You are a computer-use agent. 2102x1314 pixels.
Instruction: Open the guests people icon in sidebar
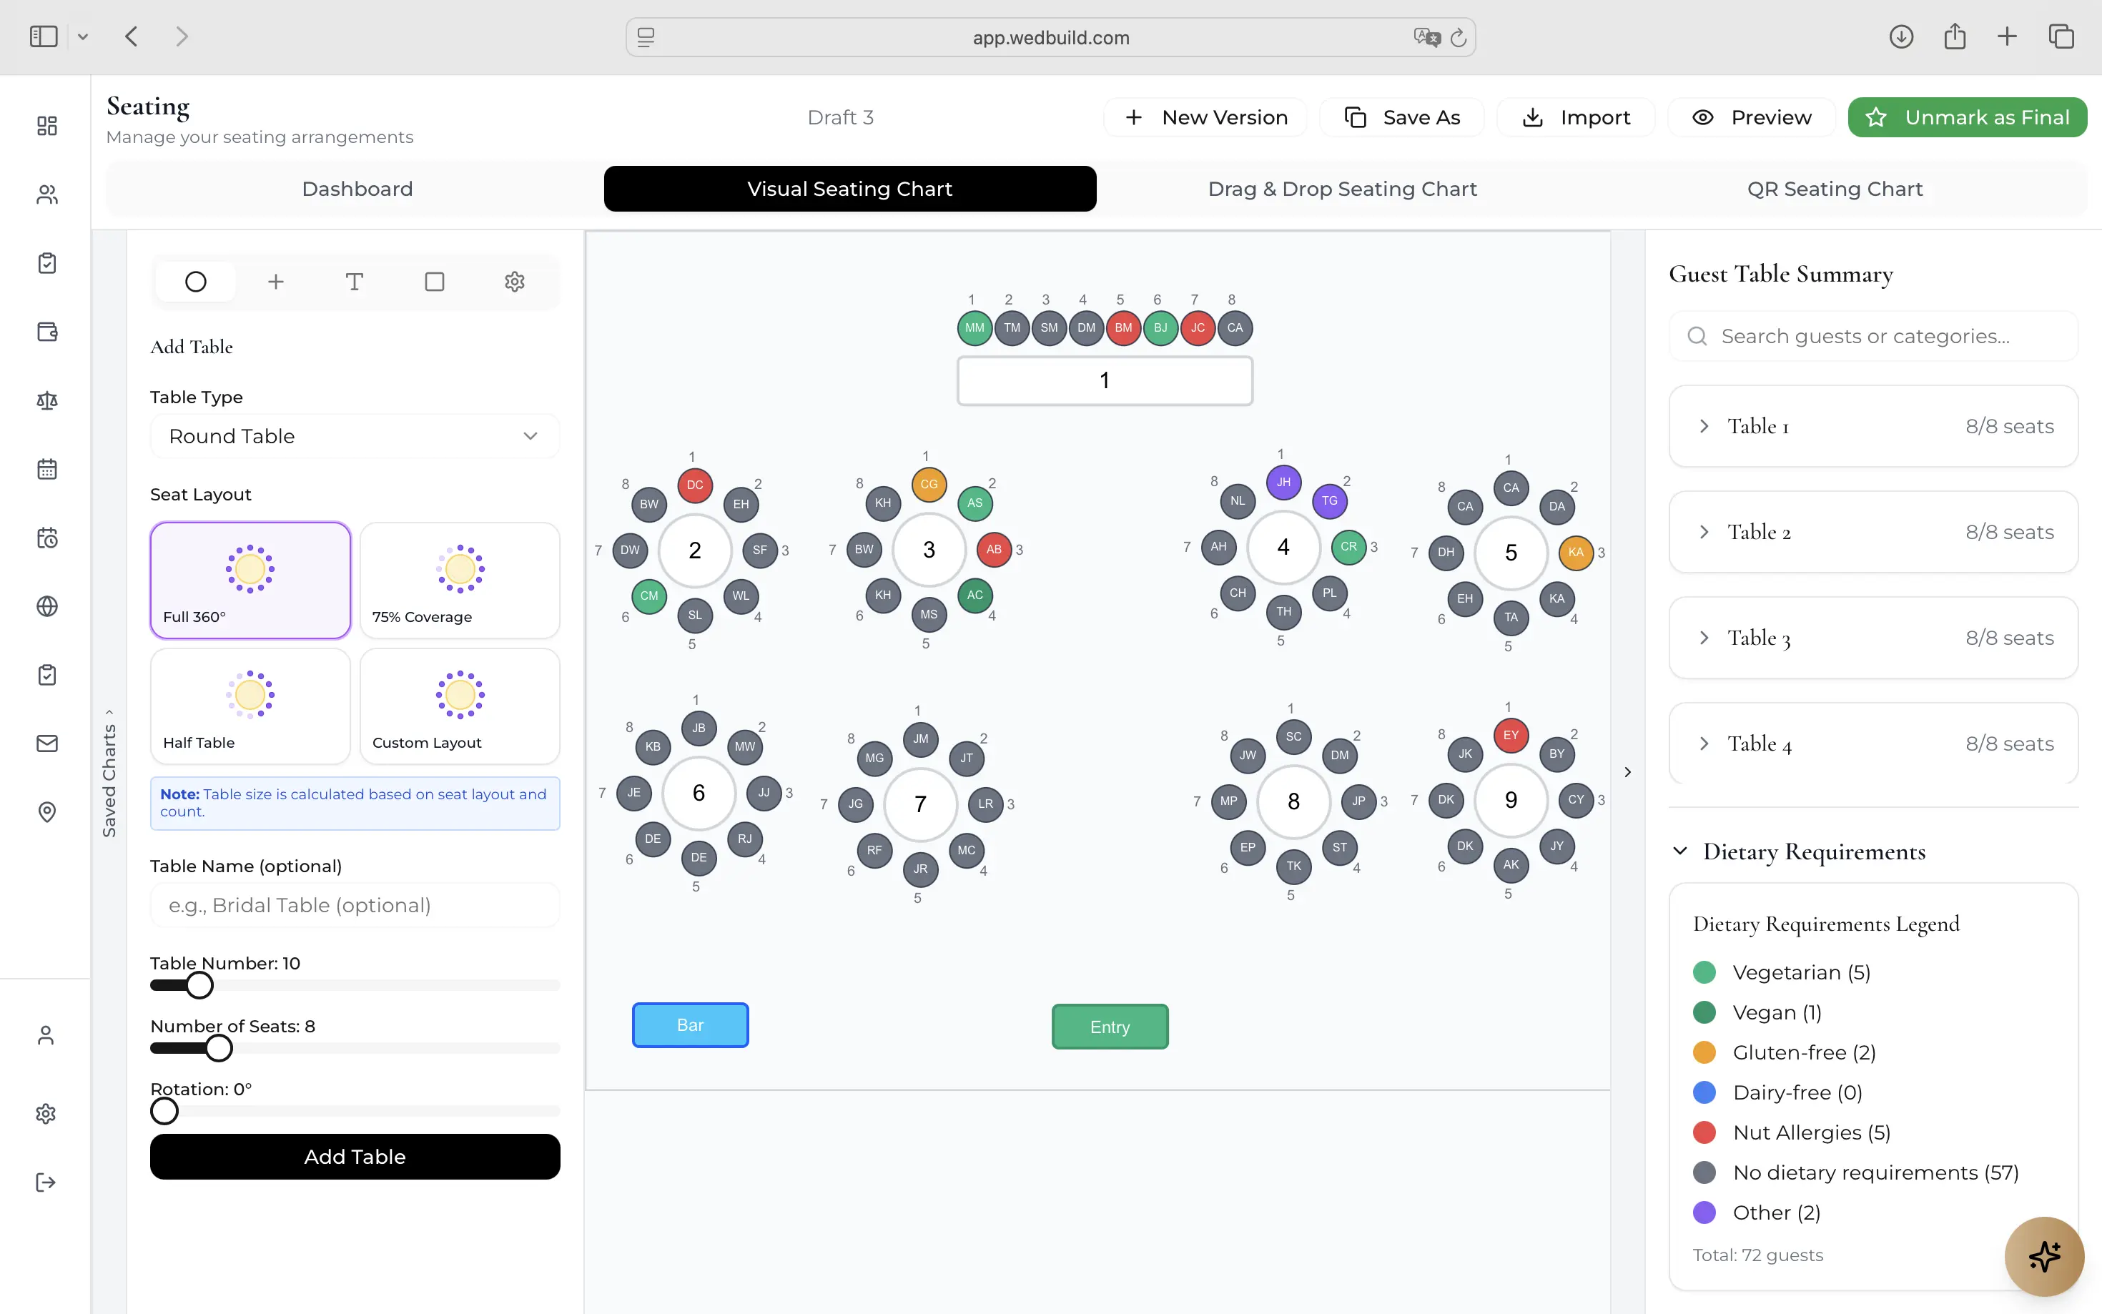point(47,194)
